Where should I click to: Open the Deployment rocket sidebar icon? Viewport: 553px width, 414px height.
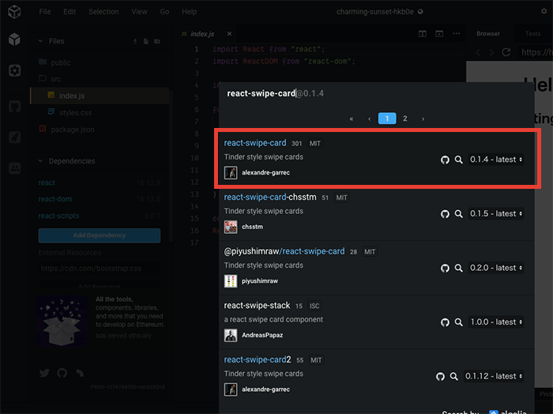coord(14,137)
